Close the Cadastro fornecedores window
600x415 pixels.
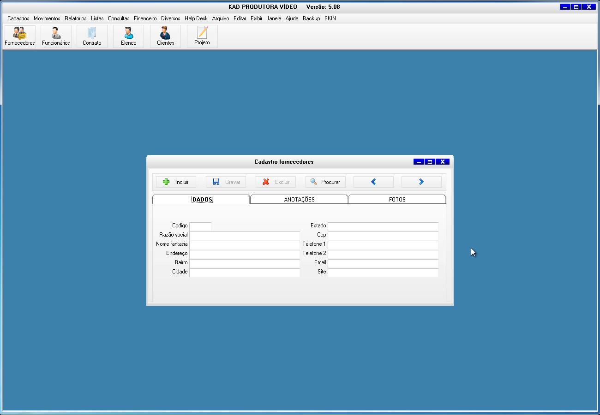(x=442, y=162)
